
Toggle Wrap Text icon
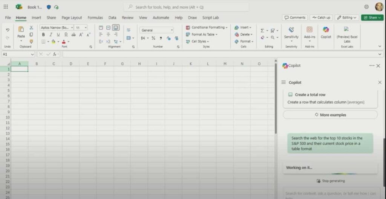(129, 30)
